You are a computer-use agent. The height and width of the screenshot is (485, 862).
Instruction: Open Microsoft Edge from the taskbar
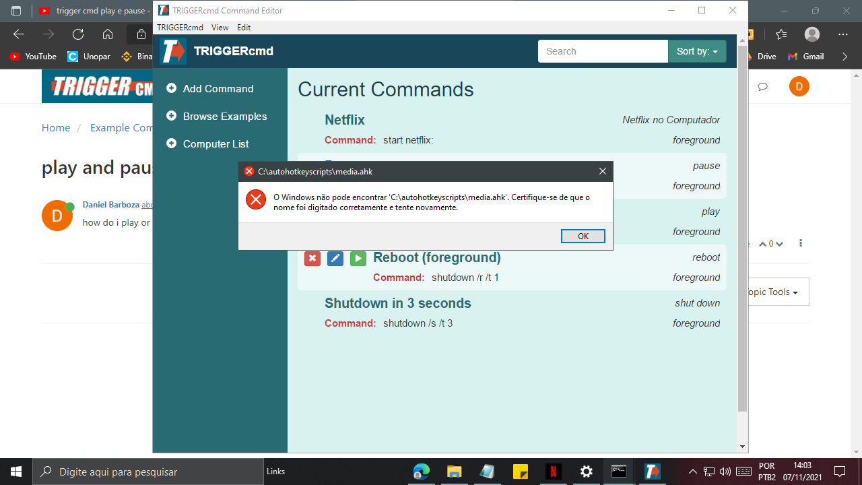[421, 472]
